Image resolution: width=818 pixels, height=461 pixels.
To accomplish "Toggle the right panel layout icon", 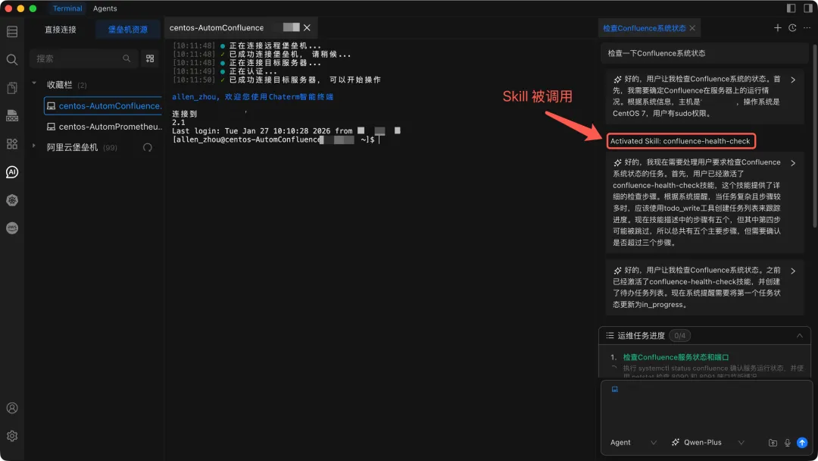I will (807, 8).
